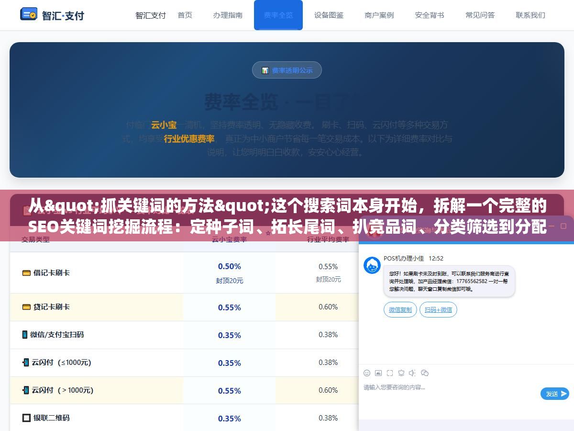Click the 云小宝费率 column header
574x431 pixels.
pyautogui.click(x=230, y=239)
